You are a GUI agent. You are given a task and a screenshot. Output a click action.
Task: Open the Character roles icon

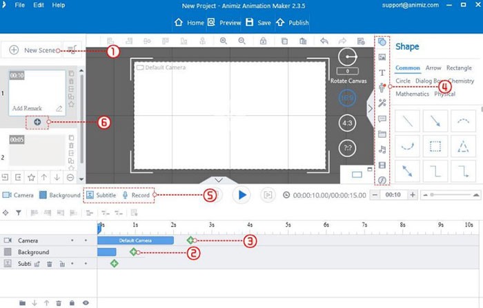[382, 88]
